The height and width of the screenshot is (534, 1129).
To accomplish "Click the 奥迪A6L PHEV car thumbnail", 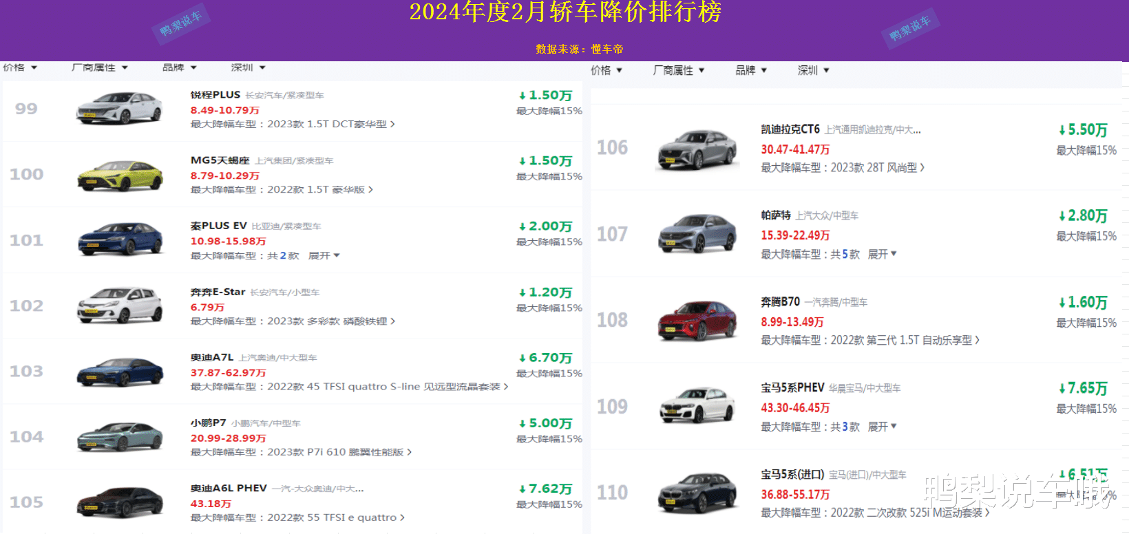I will coord(120,502).
